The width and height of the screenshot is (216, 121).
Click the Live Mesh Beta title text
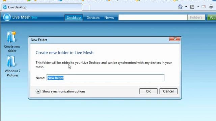pos(25,17)
